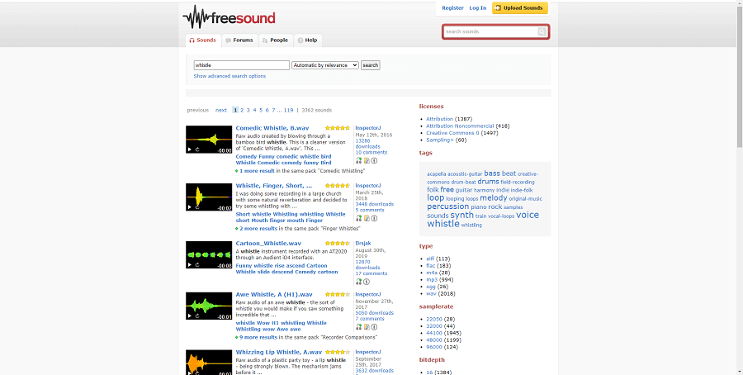Click the star rating of Comedic Whistle, B.wav
743x375 pixels.
tap(338, 128)
